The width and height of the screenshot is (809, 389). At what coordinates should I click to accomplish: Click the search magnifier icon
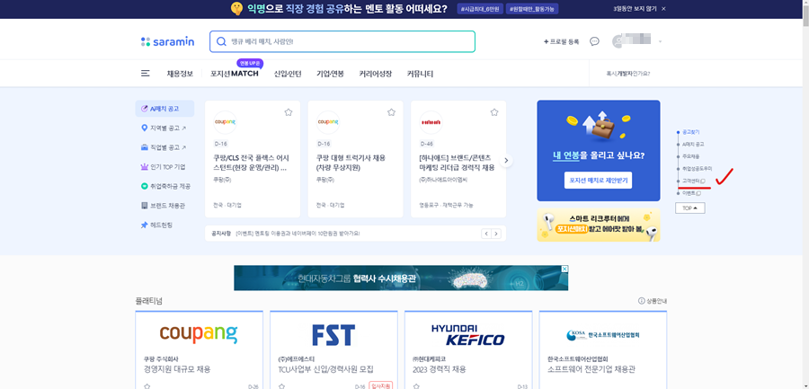pyautogui.click(x=221, y=41)
